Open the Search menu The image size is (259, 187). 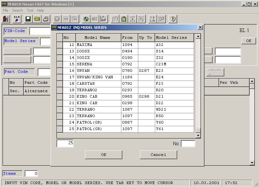(x=18, y=10)
